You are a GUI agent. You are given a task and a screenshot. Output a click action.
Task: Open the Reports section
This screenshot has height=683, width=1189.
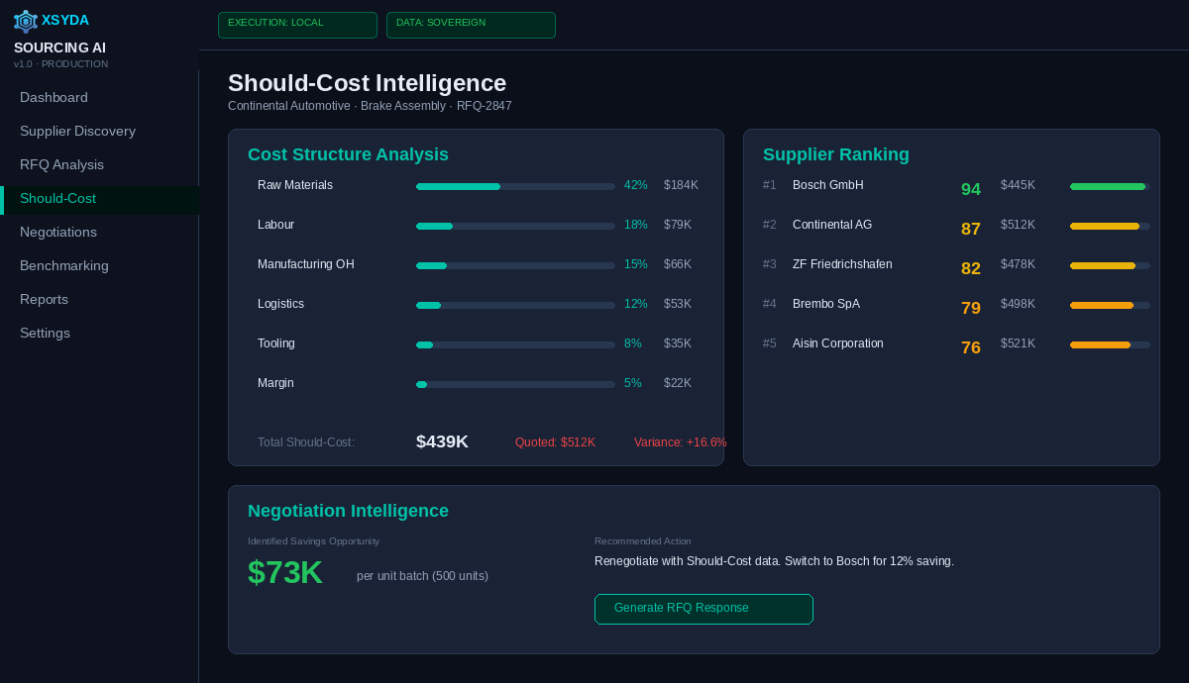pos(46,299)
